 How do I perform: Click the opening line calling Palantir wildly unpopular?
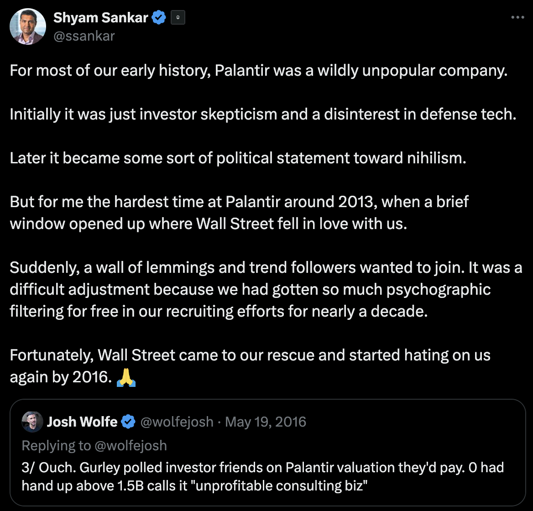pos(258,70)
